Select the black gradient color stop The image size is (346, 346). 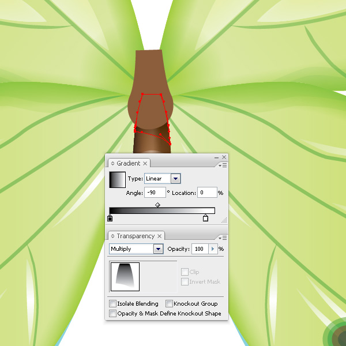point(110,218)
